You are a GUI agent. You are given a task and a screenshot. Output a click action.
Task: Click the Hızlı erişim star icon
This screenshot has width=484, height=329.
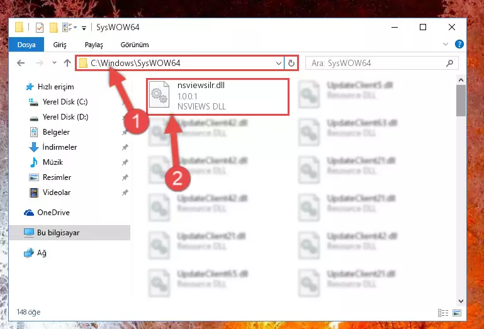click(x=30, y=87)
